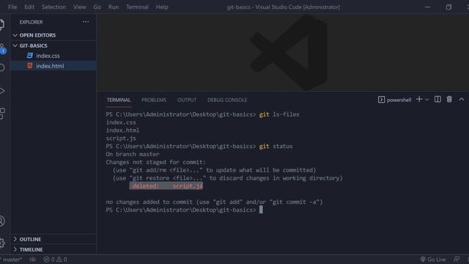Image resolution: width=469 pixels, height=264 pixels.
Task: Click the 'deleted: script.js' terminal line
Action: click(166, 186)
